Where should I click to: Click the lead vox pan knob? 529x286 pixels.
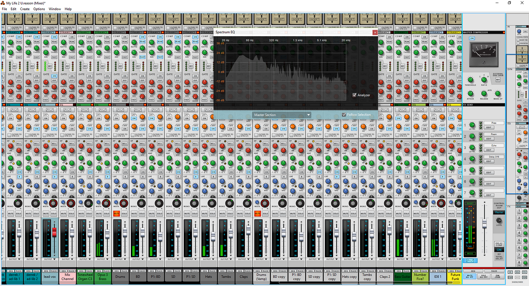click(x=53, y=203)
